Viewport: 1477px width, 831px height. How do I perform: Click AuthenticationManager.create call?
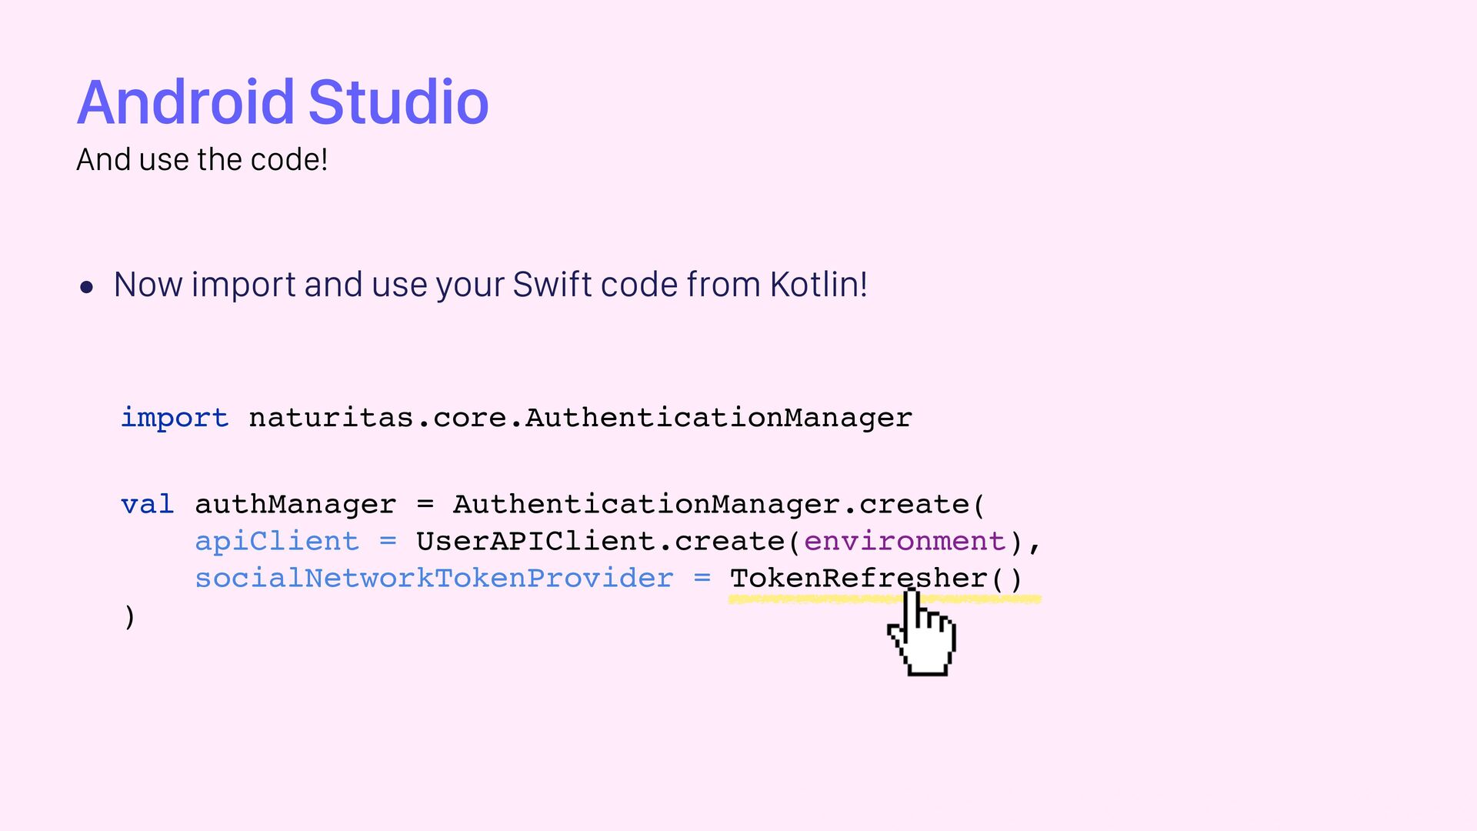tap(718, 505)
